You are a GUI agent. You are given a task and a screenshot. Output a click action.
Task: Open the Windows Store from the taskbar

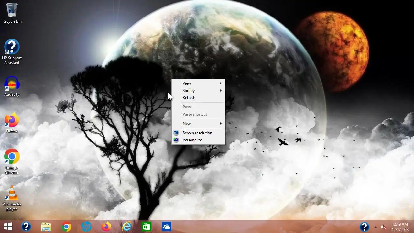click(147, 227)
